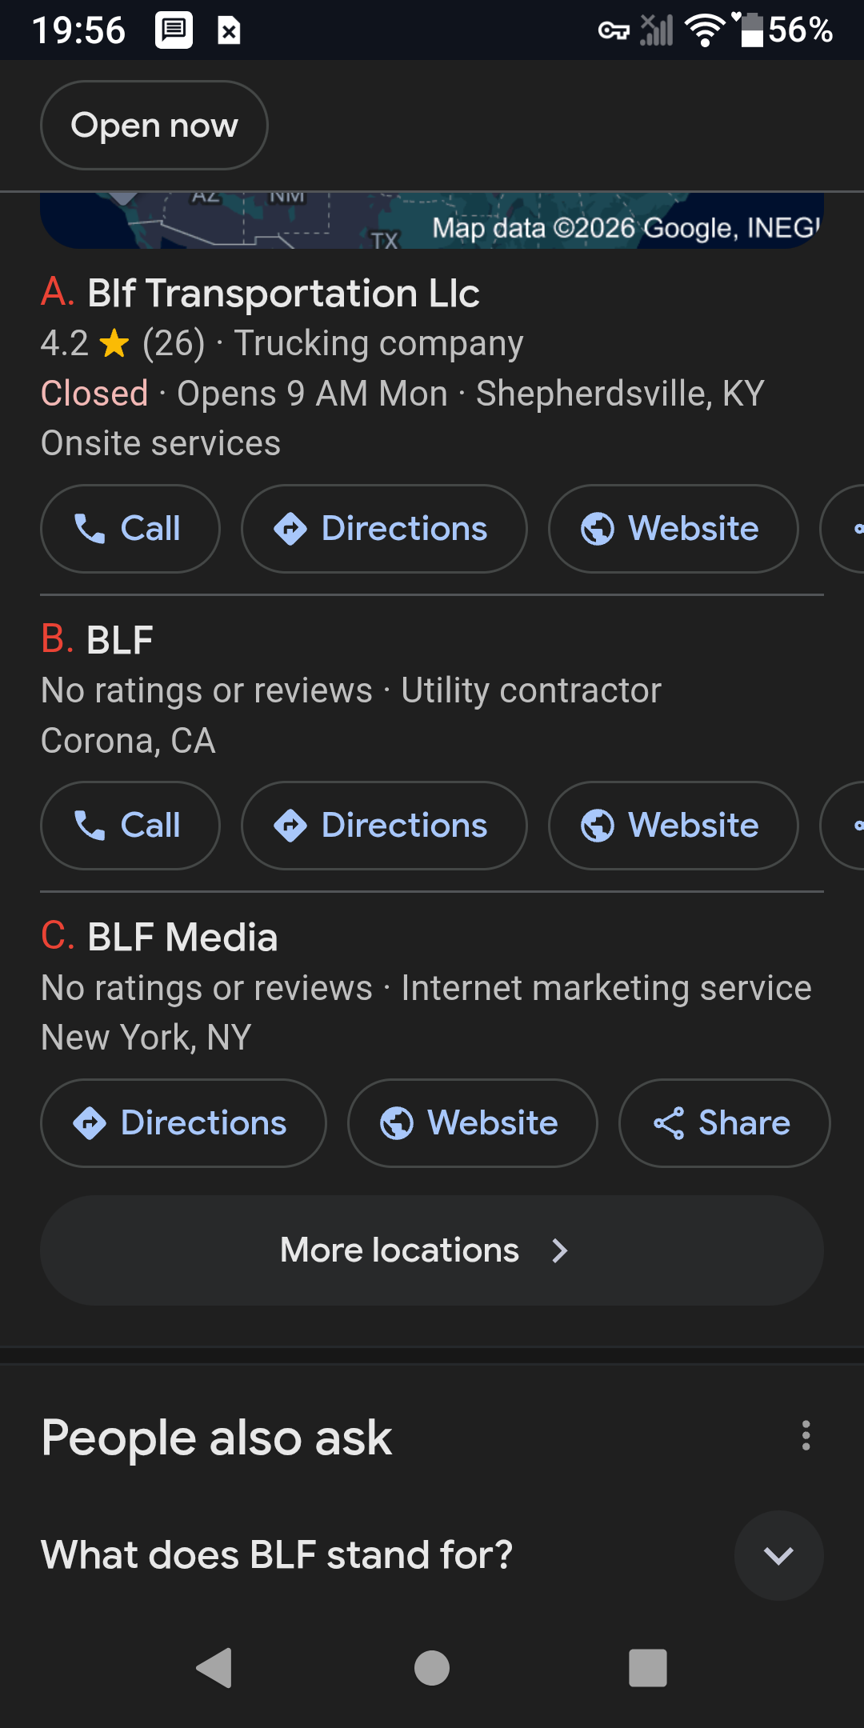Open People also ask three-dot menu
This screenshot has height=1728, width=864.
pyautogui.click(x=806, y=1436)
